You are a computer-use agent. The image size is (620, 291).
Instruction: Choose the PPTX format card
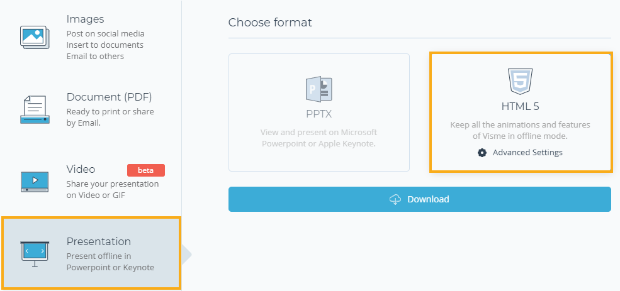(319, 113)
